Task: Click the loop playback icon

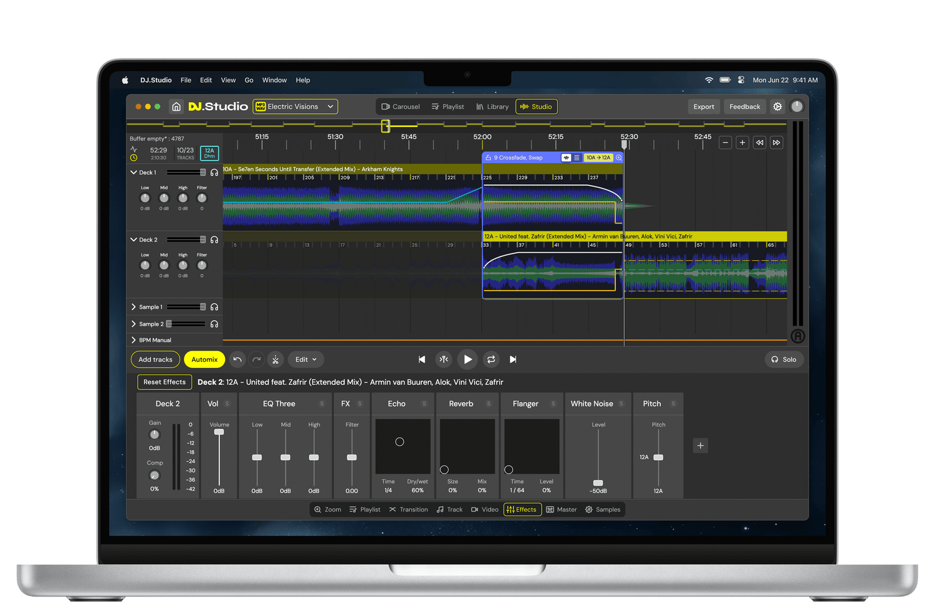Action: pos(491,359)
